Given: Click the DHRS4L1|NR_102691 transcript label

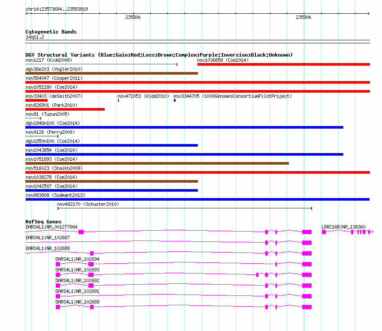Looking at the screenshot, I should (x=77, y=291).
